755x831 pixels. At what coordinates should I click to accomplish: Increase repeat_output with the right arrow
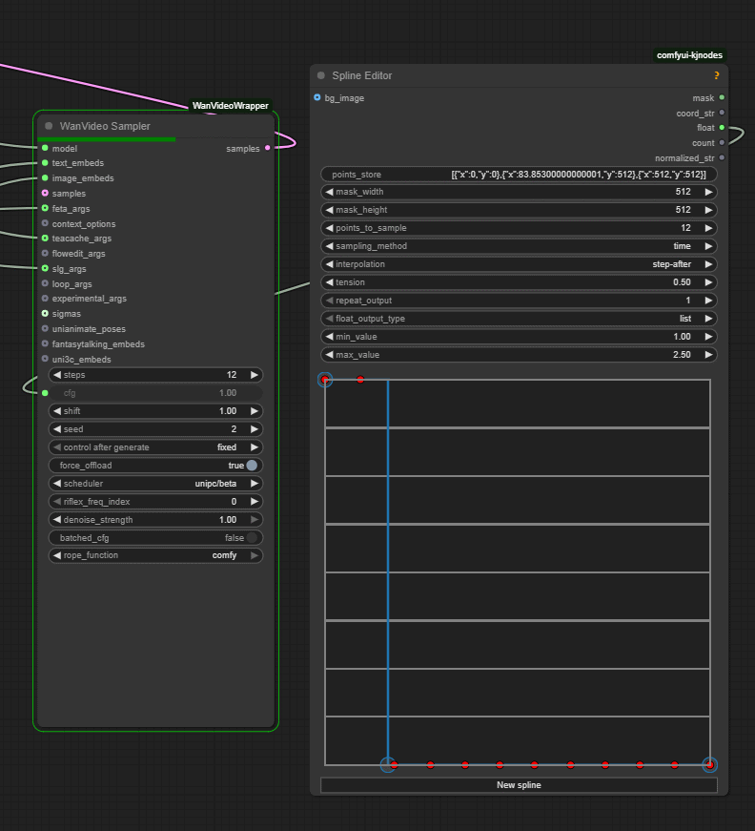708,301
